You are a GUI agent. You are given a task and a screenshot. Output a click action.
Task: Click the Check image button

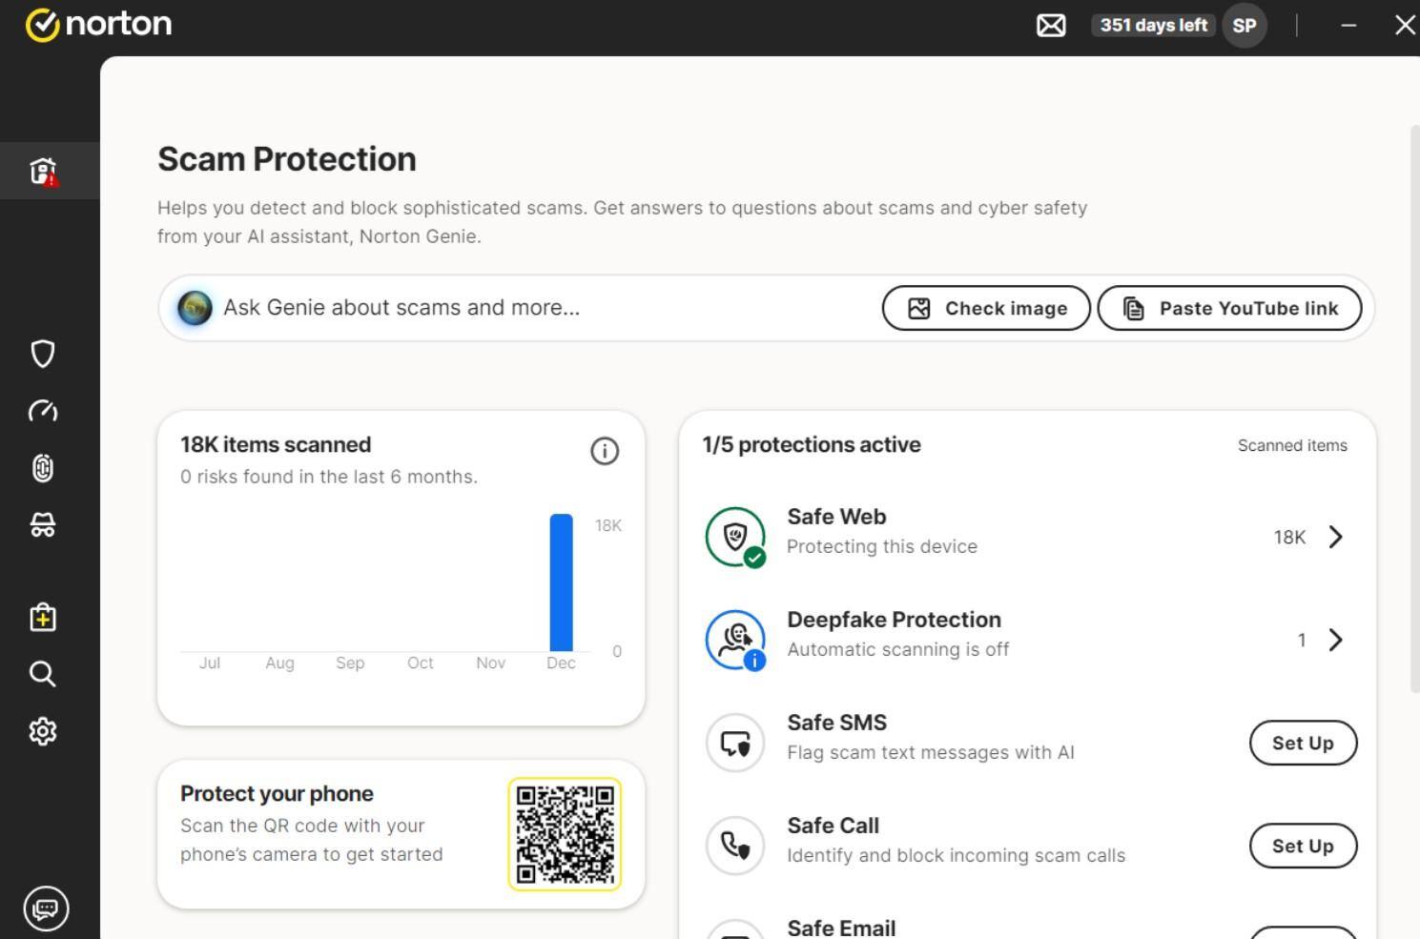(x=986, y=309)
